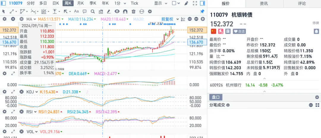The height and width of the screenshot is (138, 321).
Task: Click the drawing sync icon
Action: click(142, 12)
